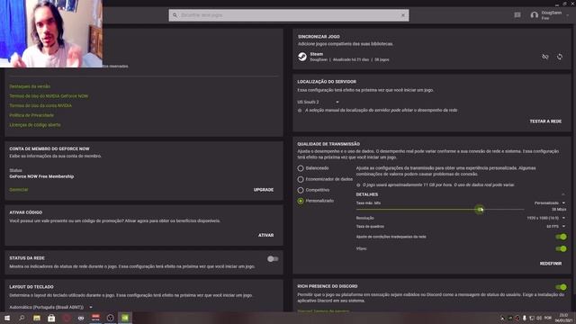
Task: Unlink the Steam account icon
Action: [x=545, y=57]
